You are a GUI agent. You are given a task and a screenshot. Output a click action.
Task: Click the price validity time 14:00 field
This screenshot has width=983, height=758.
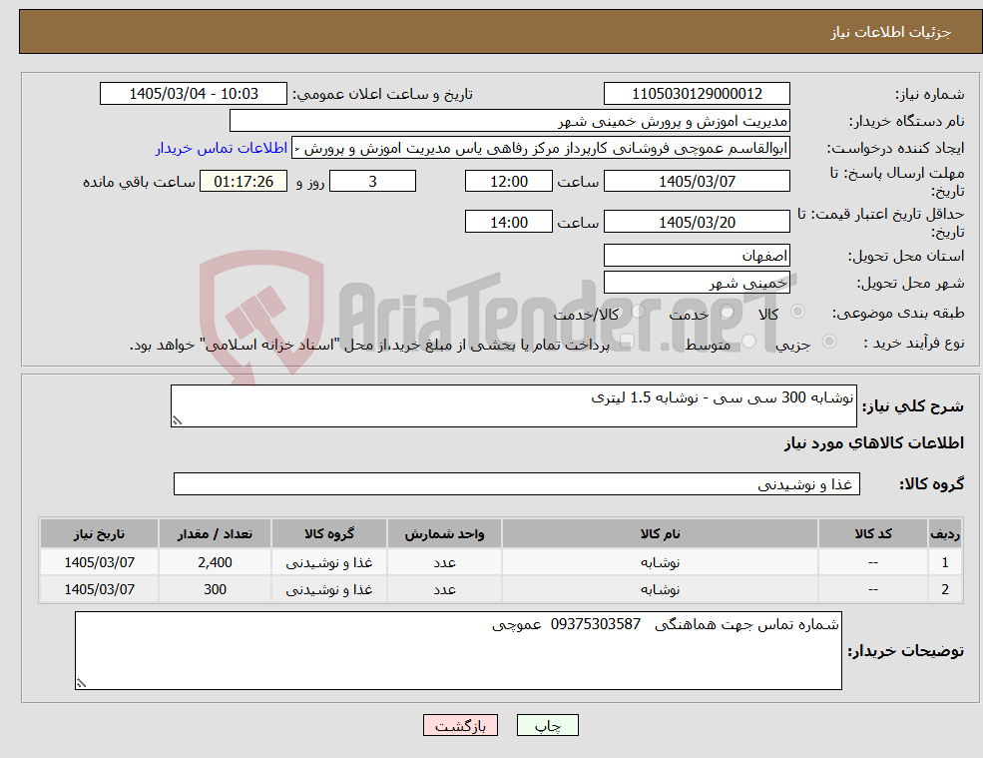point(508,222)
